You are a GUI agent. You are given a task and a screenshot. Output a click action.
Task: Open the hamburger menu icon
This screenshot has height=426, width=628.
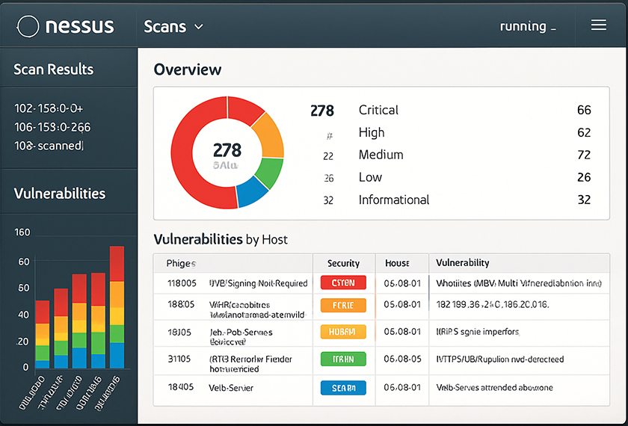(x=598, y=25)
